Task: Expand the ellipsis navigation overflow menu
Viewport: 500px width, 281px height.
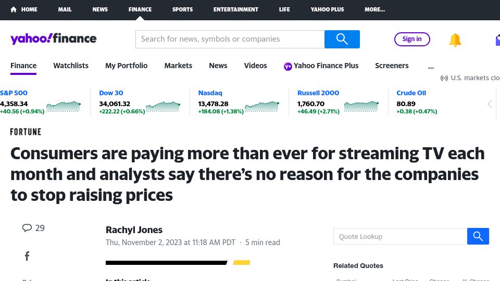Action: (x=431, y=67)
